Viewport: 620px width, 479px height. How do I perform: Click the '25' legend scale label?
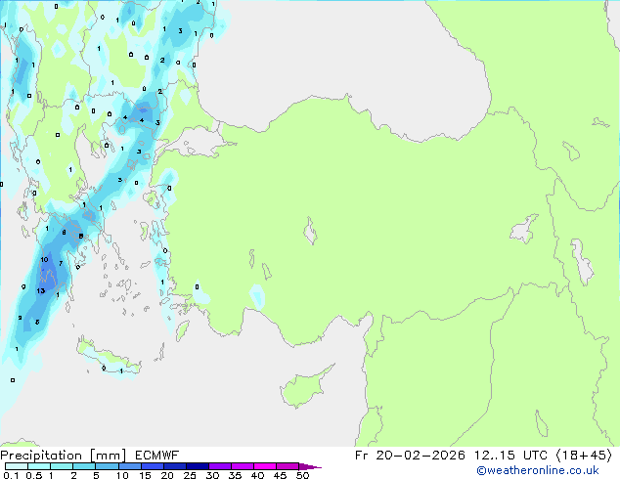click(x=190, y=475)
